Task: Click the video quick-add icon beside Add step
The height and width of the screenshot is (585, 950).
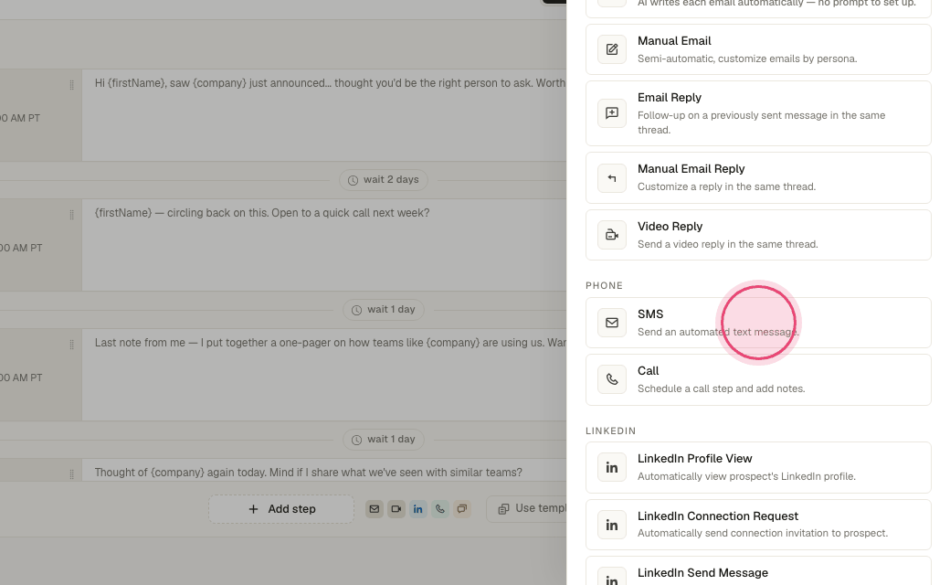Action: coord(396,509)
